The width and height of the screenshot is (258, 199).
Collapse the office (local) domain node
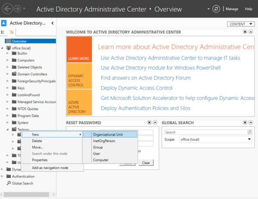[3, 48]
